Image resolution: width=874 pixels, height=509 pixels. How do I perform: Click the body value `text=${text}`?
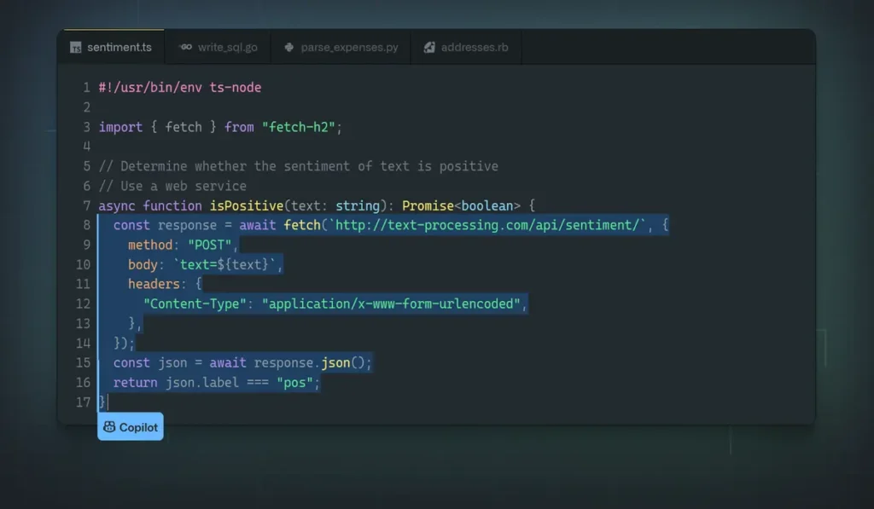point(224,264)
